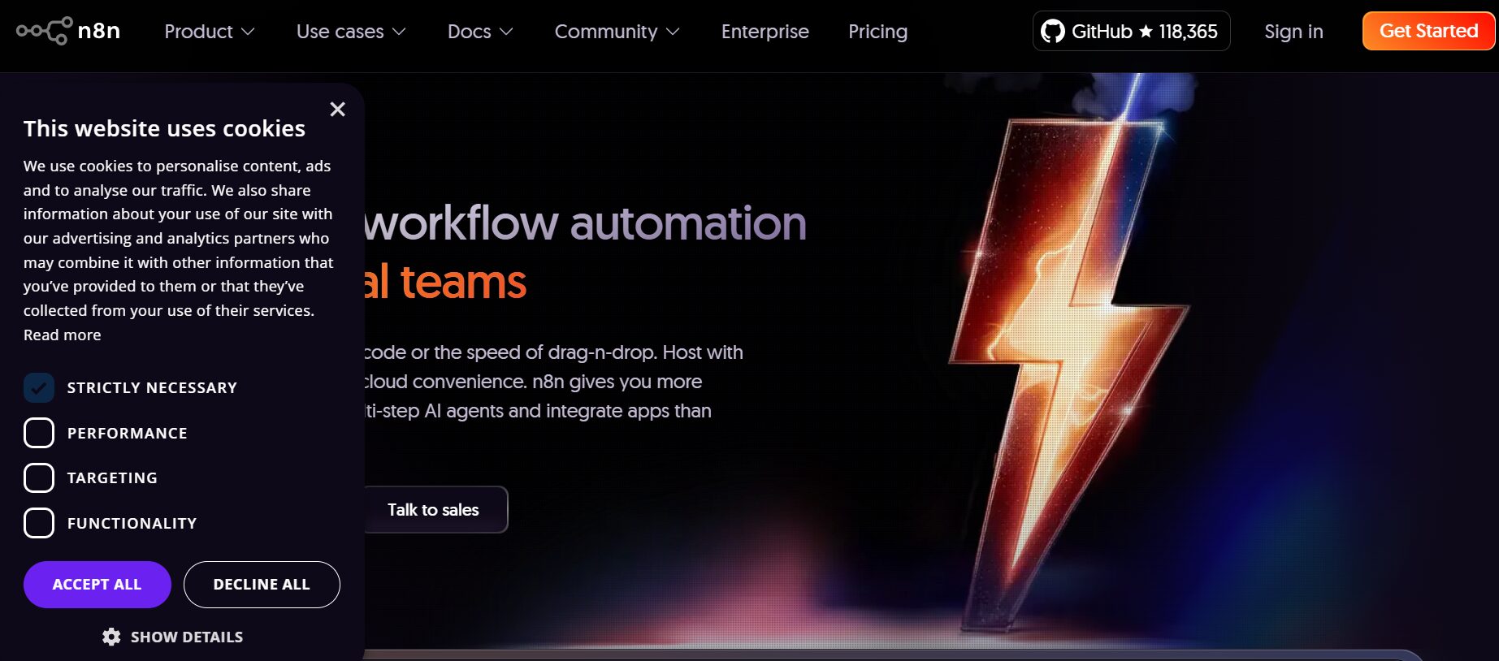
Task: Open the Docs menu
Action: [x=480, y=32]
